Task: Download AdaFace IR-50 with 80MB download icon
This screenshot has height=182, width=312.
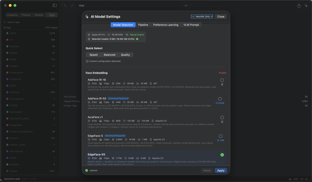Action: 220,103
